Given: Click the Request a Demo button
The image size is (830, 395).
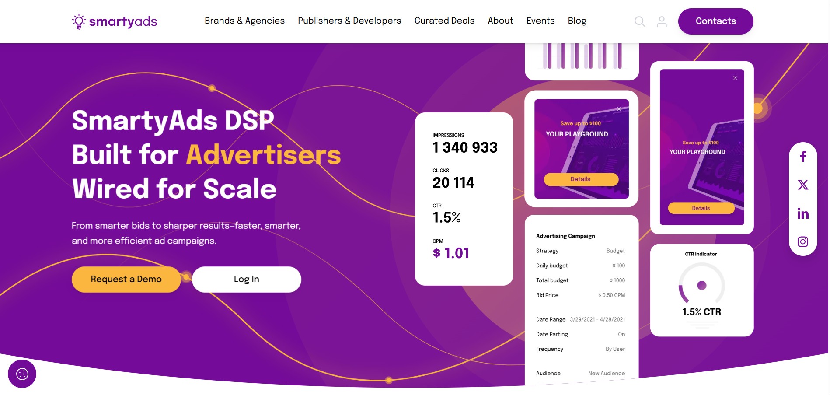Looking at the screenshot, I should [126, 279].
